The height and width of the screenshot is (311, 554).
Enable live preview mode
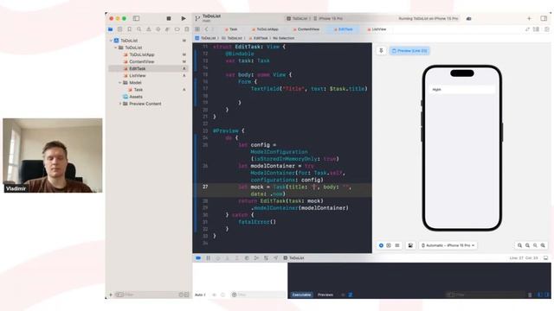click(381, 245)
